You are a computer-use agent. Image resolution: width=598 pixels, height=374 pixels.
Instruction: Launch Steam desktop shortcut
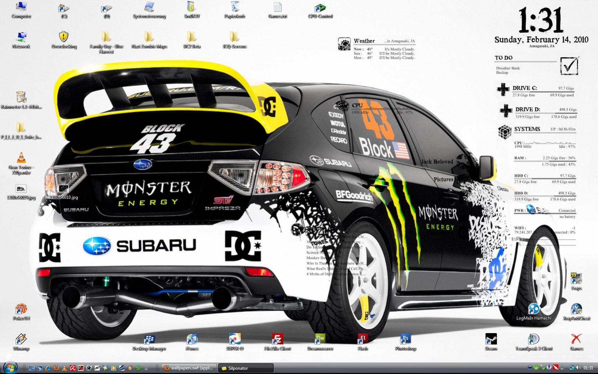pos(491,342)
